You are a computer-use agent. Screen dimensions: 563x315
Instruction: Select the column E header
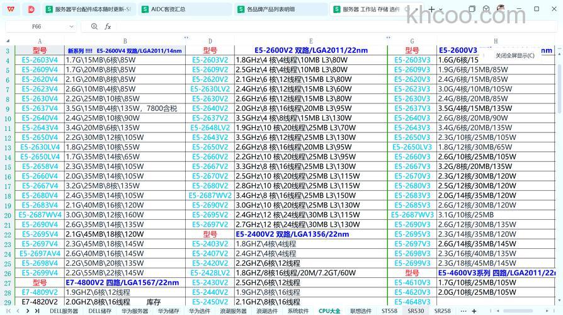310,41
